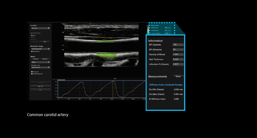Click the Dd (Max Diamtr) 5.364 mm value
The width and height of the screenshot is (257, 138).
pyautogui.click(x=178, y=94)
